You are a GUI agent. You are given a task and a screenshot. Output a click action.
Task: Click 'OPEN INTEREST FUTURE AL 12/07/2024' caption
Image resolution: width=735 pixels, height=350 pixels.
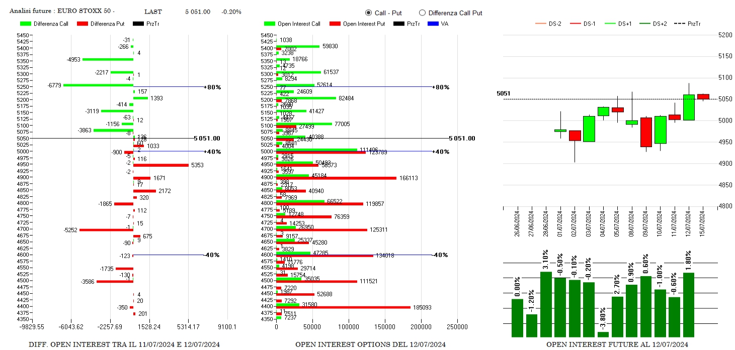(617, 344)
